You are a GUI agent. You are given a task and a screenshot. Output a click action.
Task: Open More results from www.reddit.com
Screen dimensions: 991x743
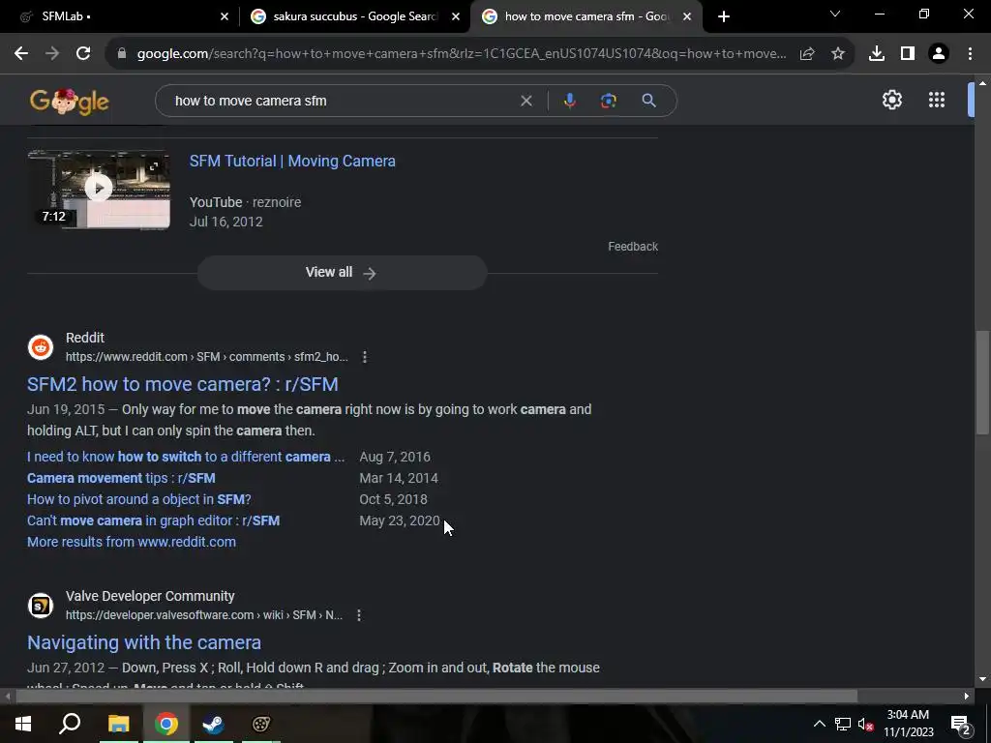pyautogui.click(x=132, y=542)
